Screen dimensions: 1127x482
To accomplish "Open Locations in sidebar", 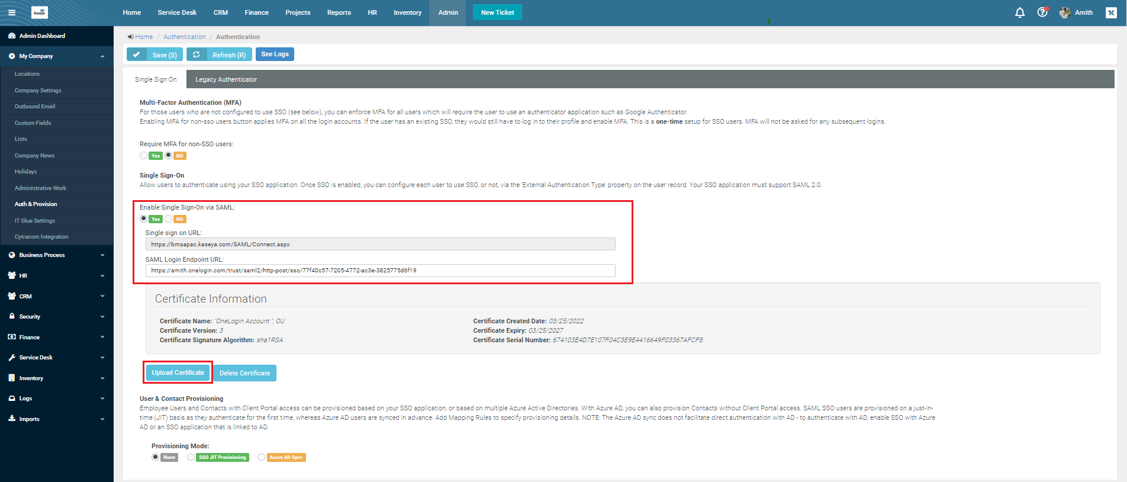I will pos(27,74).
